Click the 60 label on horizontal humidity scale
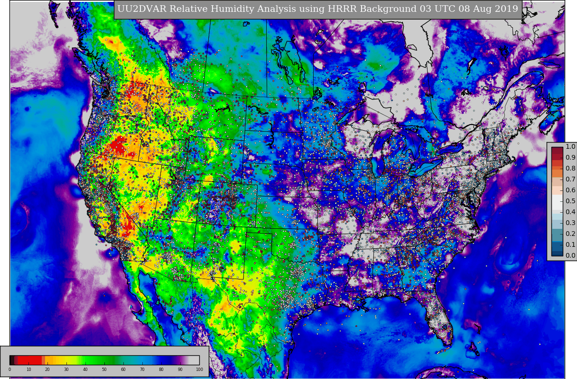 tap(123, 370)
